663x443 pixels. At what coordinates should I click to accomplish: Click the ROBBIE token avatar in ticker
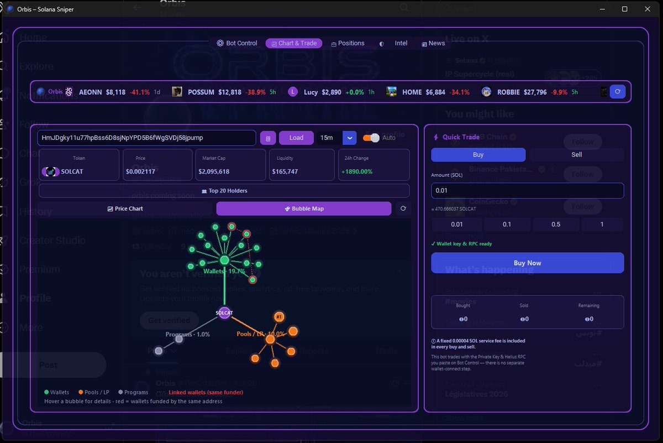[486, 92]
